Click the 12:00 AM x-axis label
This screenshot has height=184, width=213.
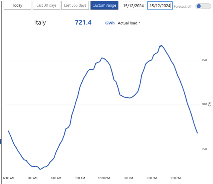point(8,178)
